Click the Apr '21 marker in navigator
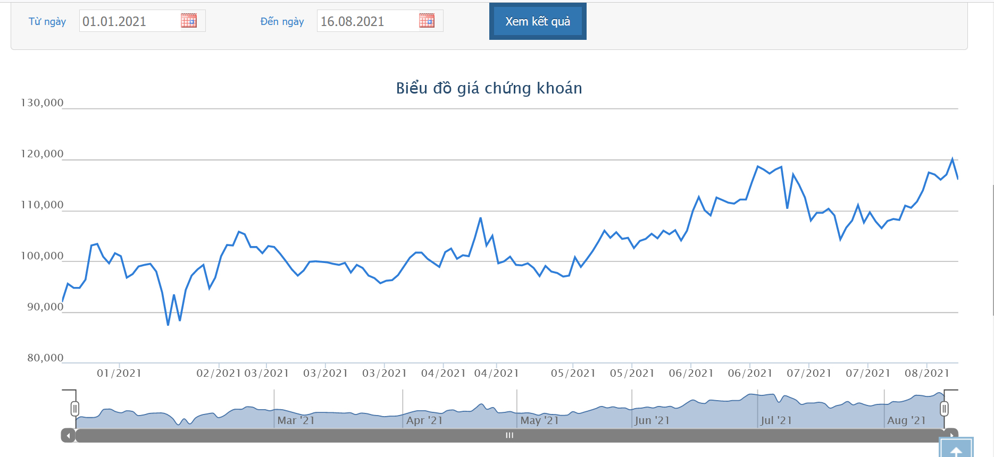Screen dimensions: 994x457 pos(424,420)
